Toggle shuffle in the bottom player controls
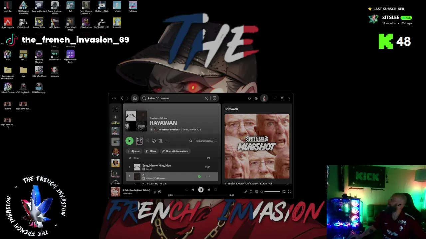 186,190
